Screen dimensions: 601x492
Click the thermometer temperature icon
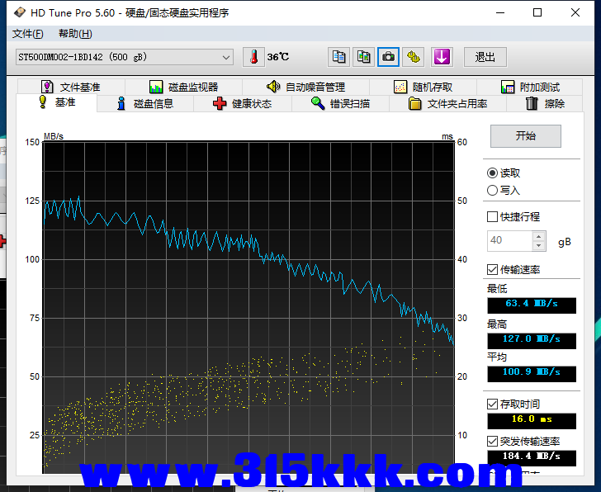pos(253,57)
